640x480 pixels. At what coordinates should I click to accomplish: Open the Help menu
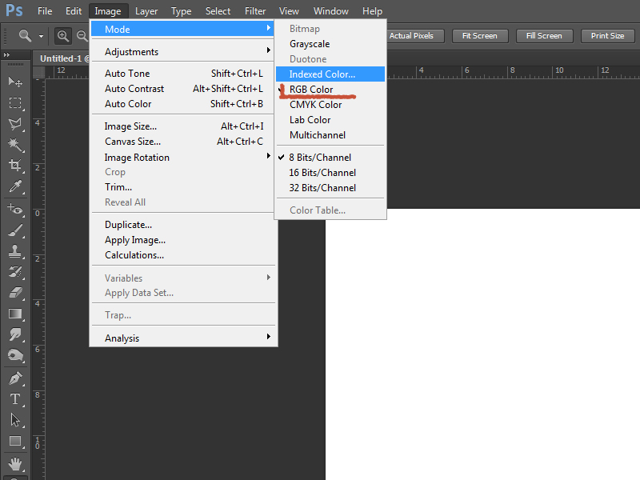click(x=372, y=11)
